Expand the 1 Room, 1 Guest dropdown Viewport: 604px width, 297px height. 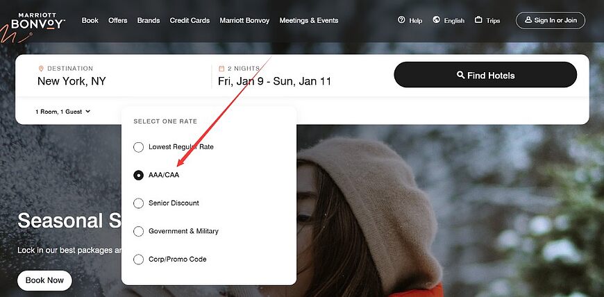click(x=62, y=112)
